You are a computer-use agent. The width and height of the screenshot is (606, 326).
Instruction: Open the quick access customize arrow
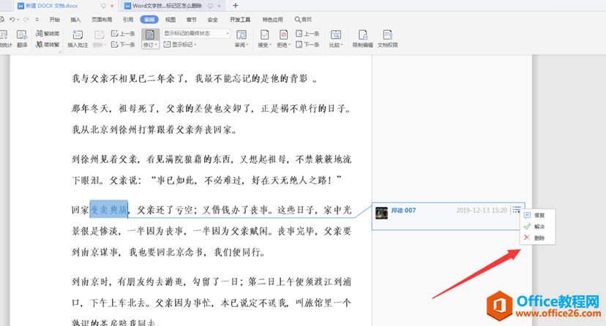pyautogui.click(x=37, y=19)
